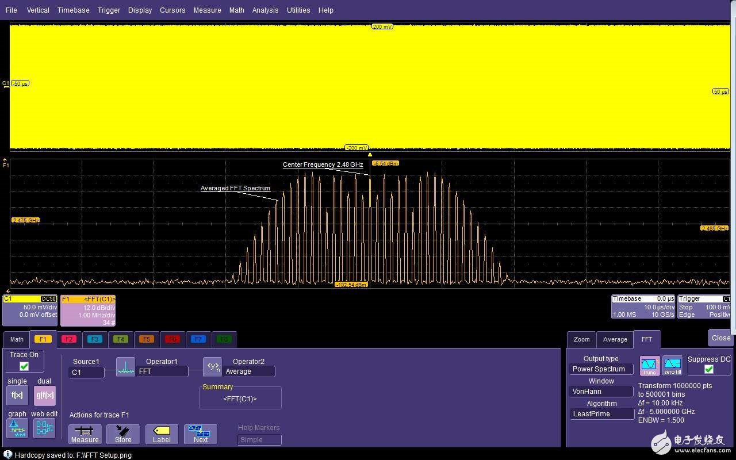The image size is (736, 460).
Task: Open the Source1 C1 selector
Action: point(86,373)
